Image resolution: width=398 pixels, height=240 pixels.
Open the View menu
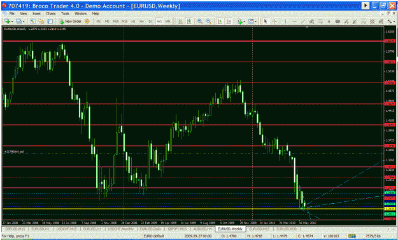[24, 13]
